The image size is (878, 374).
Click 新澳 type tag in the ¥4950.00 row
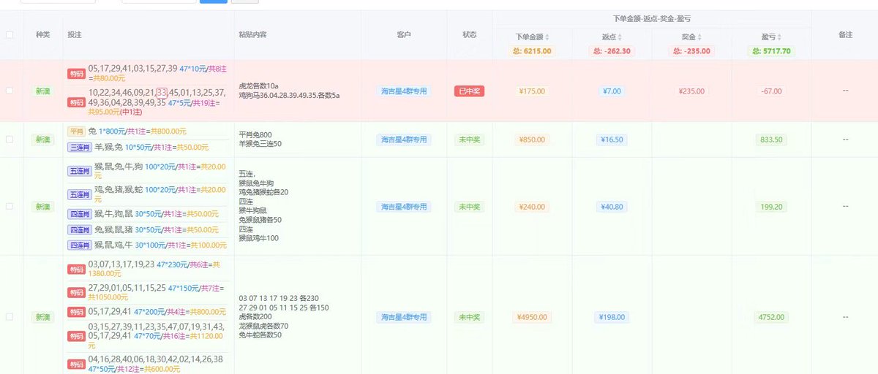click(43, 317)
